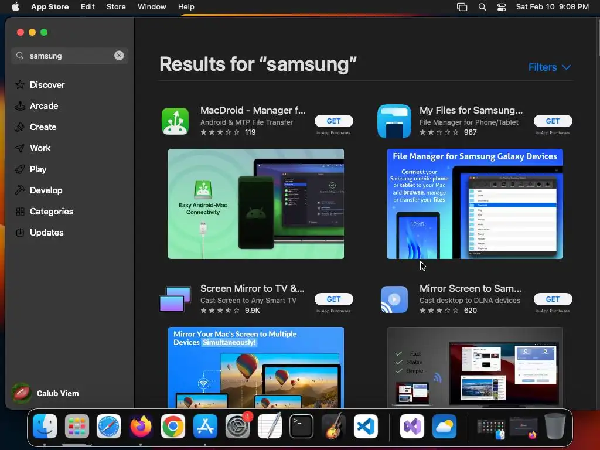Open the Edit menu
Screen dimensions: 600x450
tap(88, 7)
